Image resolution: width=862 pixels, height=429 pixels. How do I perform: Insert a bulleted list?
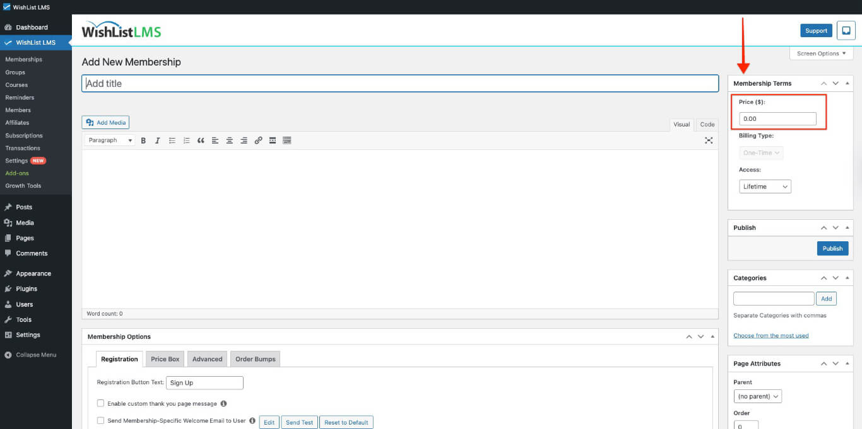coord(172,140)
